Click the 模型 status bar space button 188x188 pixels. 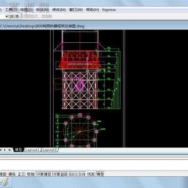point(100,174)
